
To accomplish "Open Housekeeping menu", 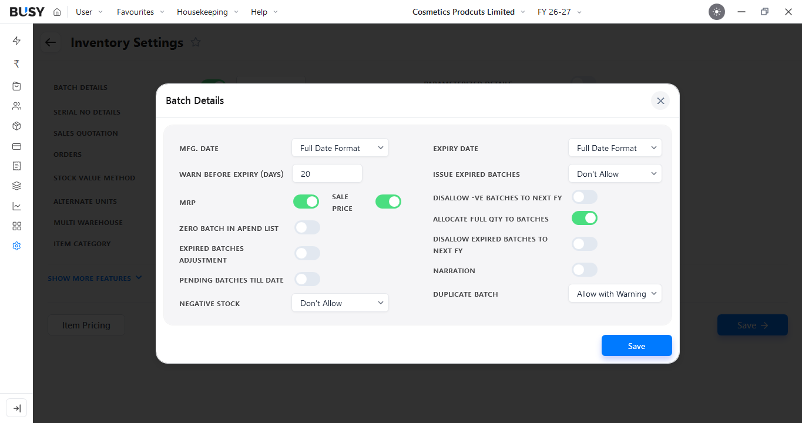I will tap(208, 12).
